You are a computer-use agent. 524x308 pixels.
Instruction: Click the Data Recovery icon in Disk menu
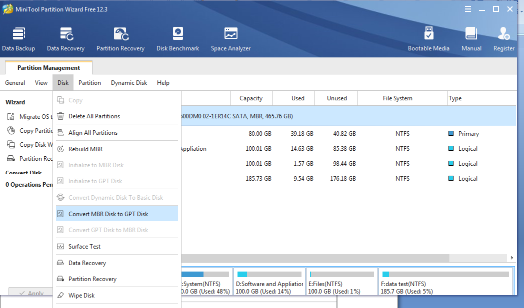[60, 263]
